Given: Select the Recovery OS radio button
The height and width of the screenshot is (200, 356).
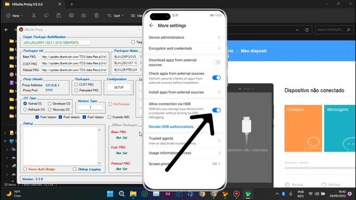Looking at the screenshot, I should [x=50, y=109].
